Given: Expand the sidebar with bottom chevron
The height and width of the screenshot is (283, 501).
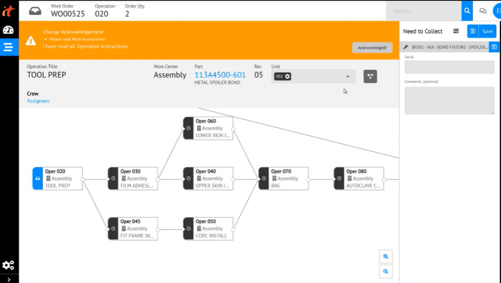Looking at the screenshot, I should (8, 279).
